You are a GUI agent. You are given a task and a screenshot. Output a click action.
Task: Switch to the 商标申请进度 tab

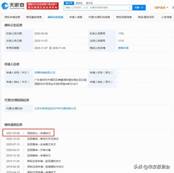[x=12, y=17]
